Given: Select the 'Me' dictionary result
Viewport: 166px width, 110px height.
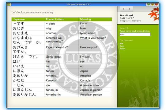Looking at the screenshot, I should click(121, 43).
